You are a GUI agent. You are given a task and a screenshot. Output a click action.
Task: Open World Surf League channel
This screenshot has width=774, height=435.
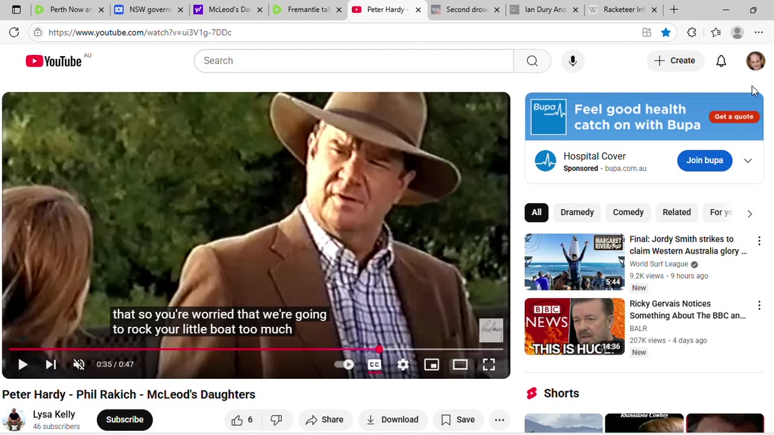[659, 264]
